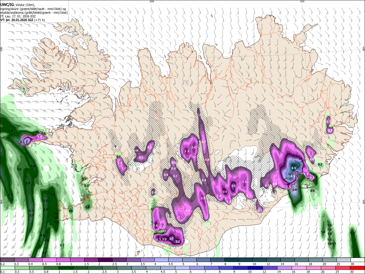Screen dimensions: 365x274
Task: Click the "IT: Lau. 17. 01. 2026 03Z" line
Action: (18, 16)
